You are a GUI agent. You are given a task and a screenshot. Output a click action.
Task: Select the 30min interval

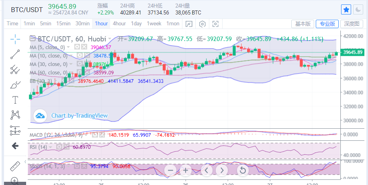point(82,24)
